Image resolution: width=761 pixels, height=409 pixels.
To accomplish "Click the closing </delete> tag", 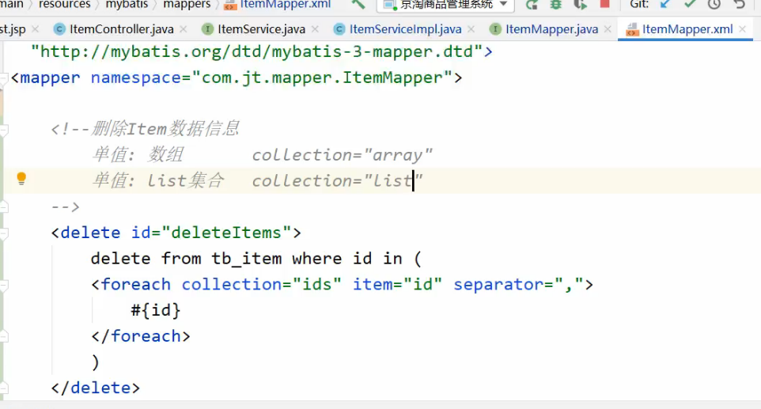I will click(96, 388).
